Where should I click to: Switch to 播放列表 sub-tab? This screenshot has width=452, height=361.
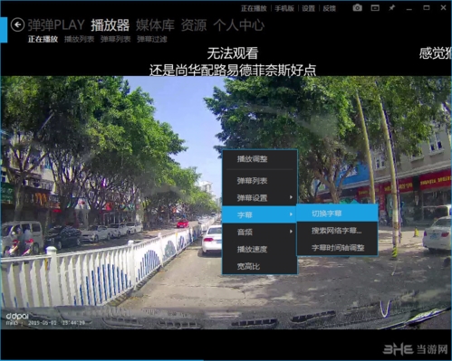[x=79, y=39]
